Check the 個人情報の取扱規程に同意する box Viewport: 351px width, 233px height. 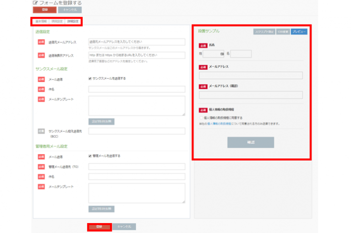[x=201, y=118]
